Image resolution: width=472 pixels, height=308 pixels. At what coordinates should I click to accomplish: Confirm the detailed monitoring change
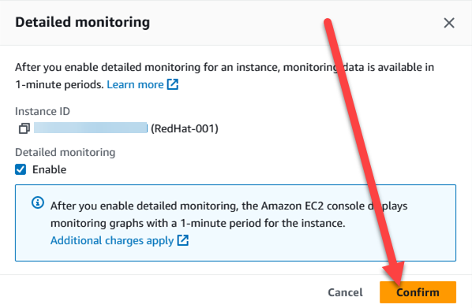click(x=418, y=292)
